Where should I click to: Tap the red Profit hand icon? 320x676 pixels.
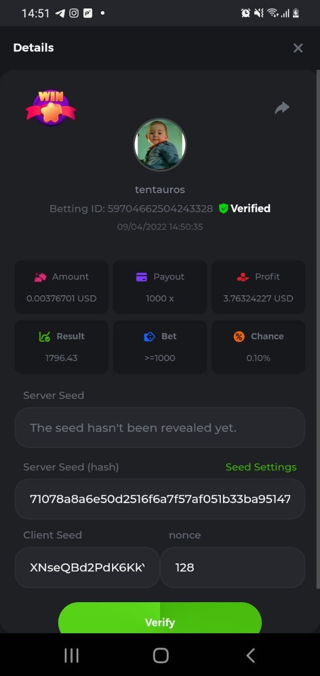(x=243, y=277)
